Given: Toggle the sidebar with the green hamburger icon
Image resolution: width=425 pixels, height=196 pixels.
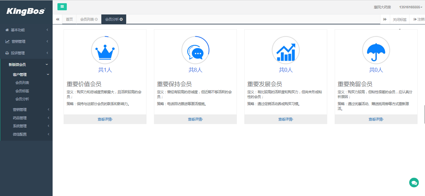Looking at the screenshot, I should pyautogui.click(x=62, y=6).
